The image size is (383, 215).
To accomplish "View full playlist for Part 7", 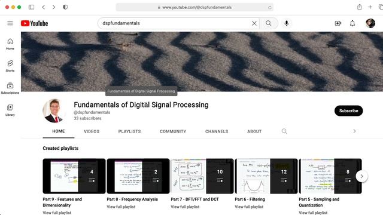I will (x=185, y=207).
